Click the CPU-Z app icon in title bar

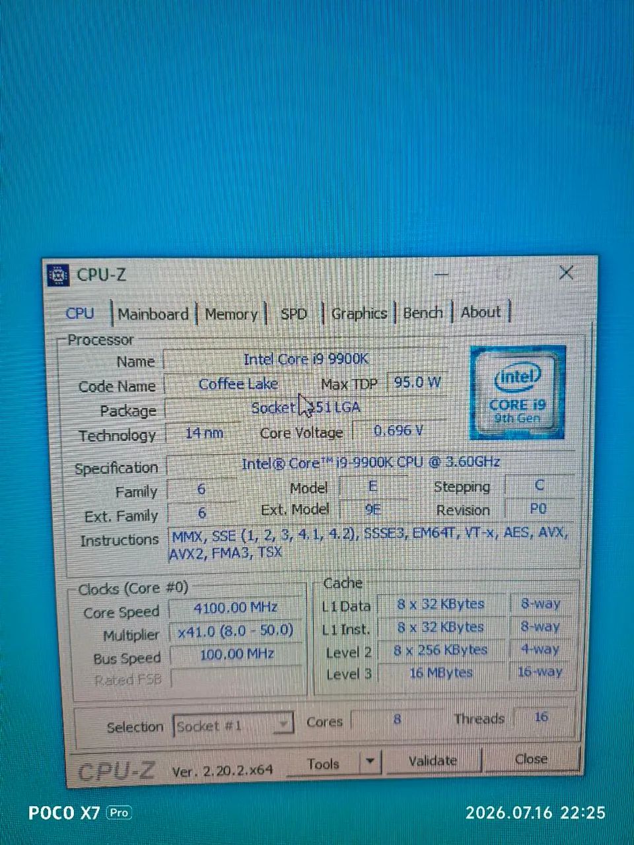pos(58,275)
